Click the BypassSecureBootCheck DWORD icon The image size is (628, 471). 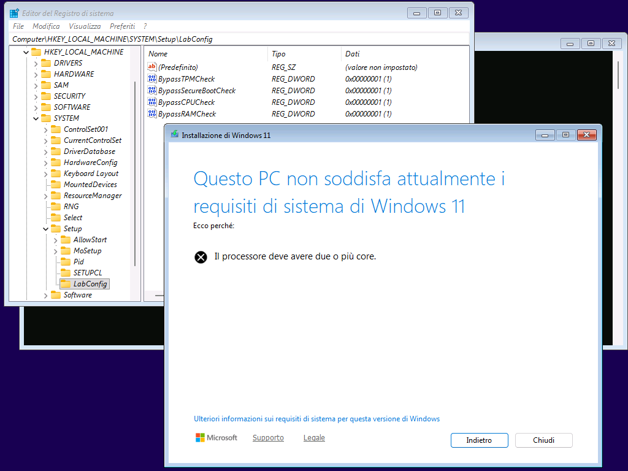coord(152,91)
